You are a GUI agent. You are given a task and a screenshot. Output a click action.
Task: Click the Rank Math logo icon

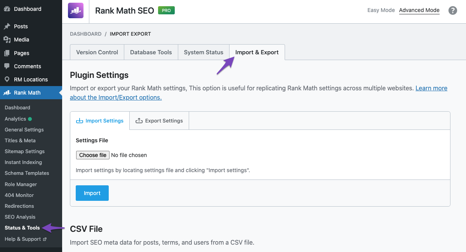point(76,10)
